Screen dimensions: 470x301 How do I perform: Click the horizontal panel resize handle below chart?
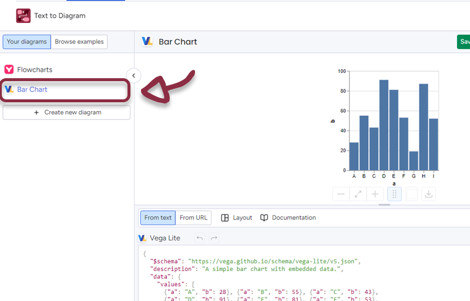pos(385,205)
